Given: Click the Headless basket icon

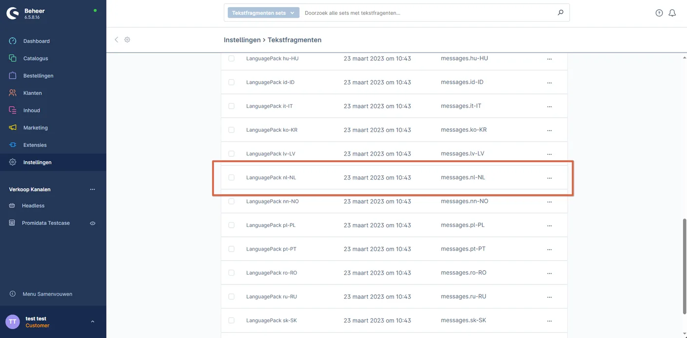Looking at the screenshot, I should point(12,206).
